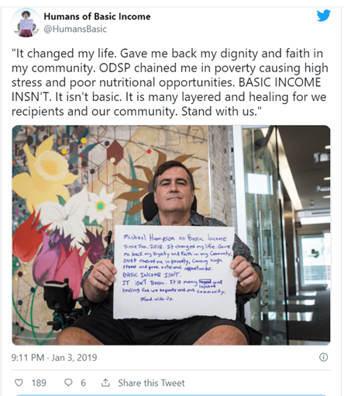Image resolution: width=344 pixels, height=396 pixels.
Task: Click the blue Twitter bird logo
Action: tap(324, 16)
